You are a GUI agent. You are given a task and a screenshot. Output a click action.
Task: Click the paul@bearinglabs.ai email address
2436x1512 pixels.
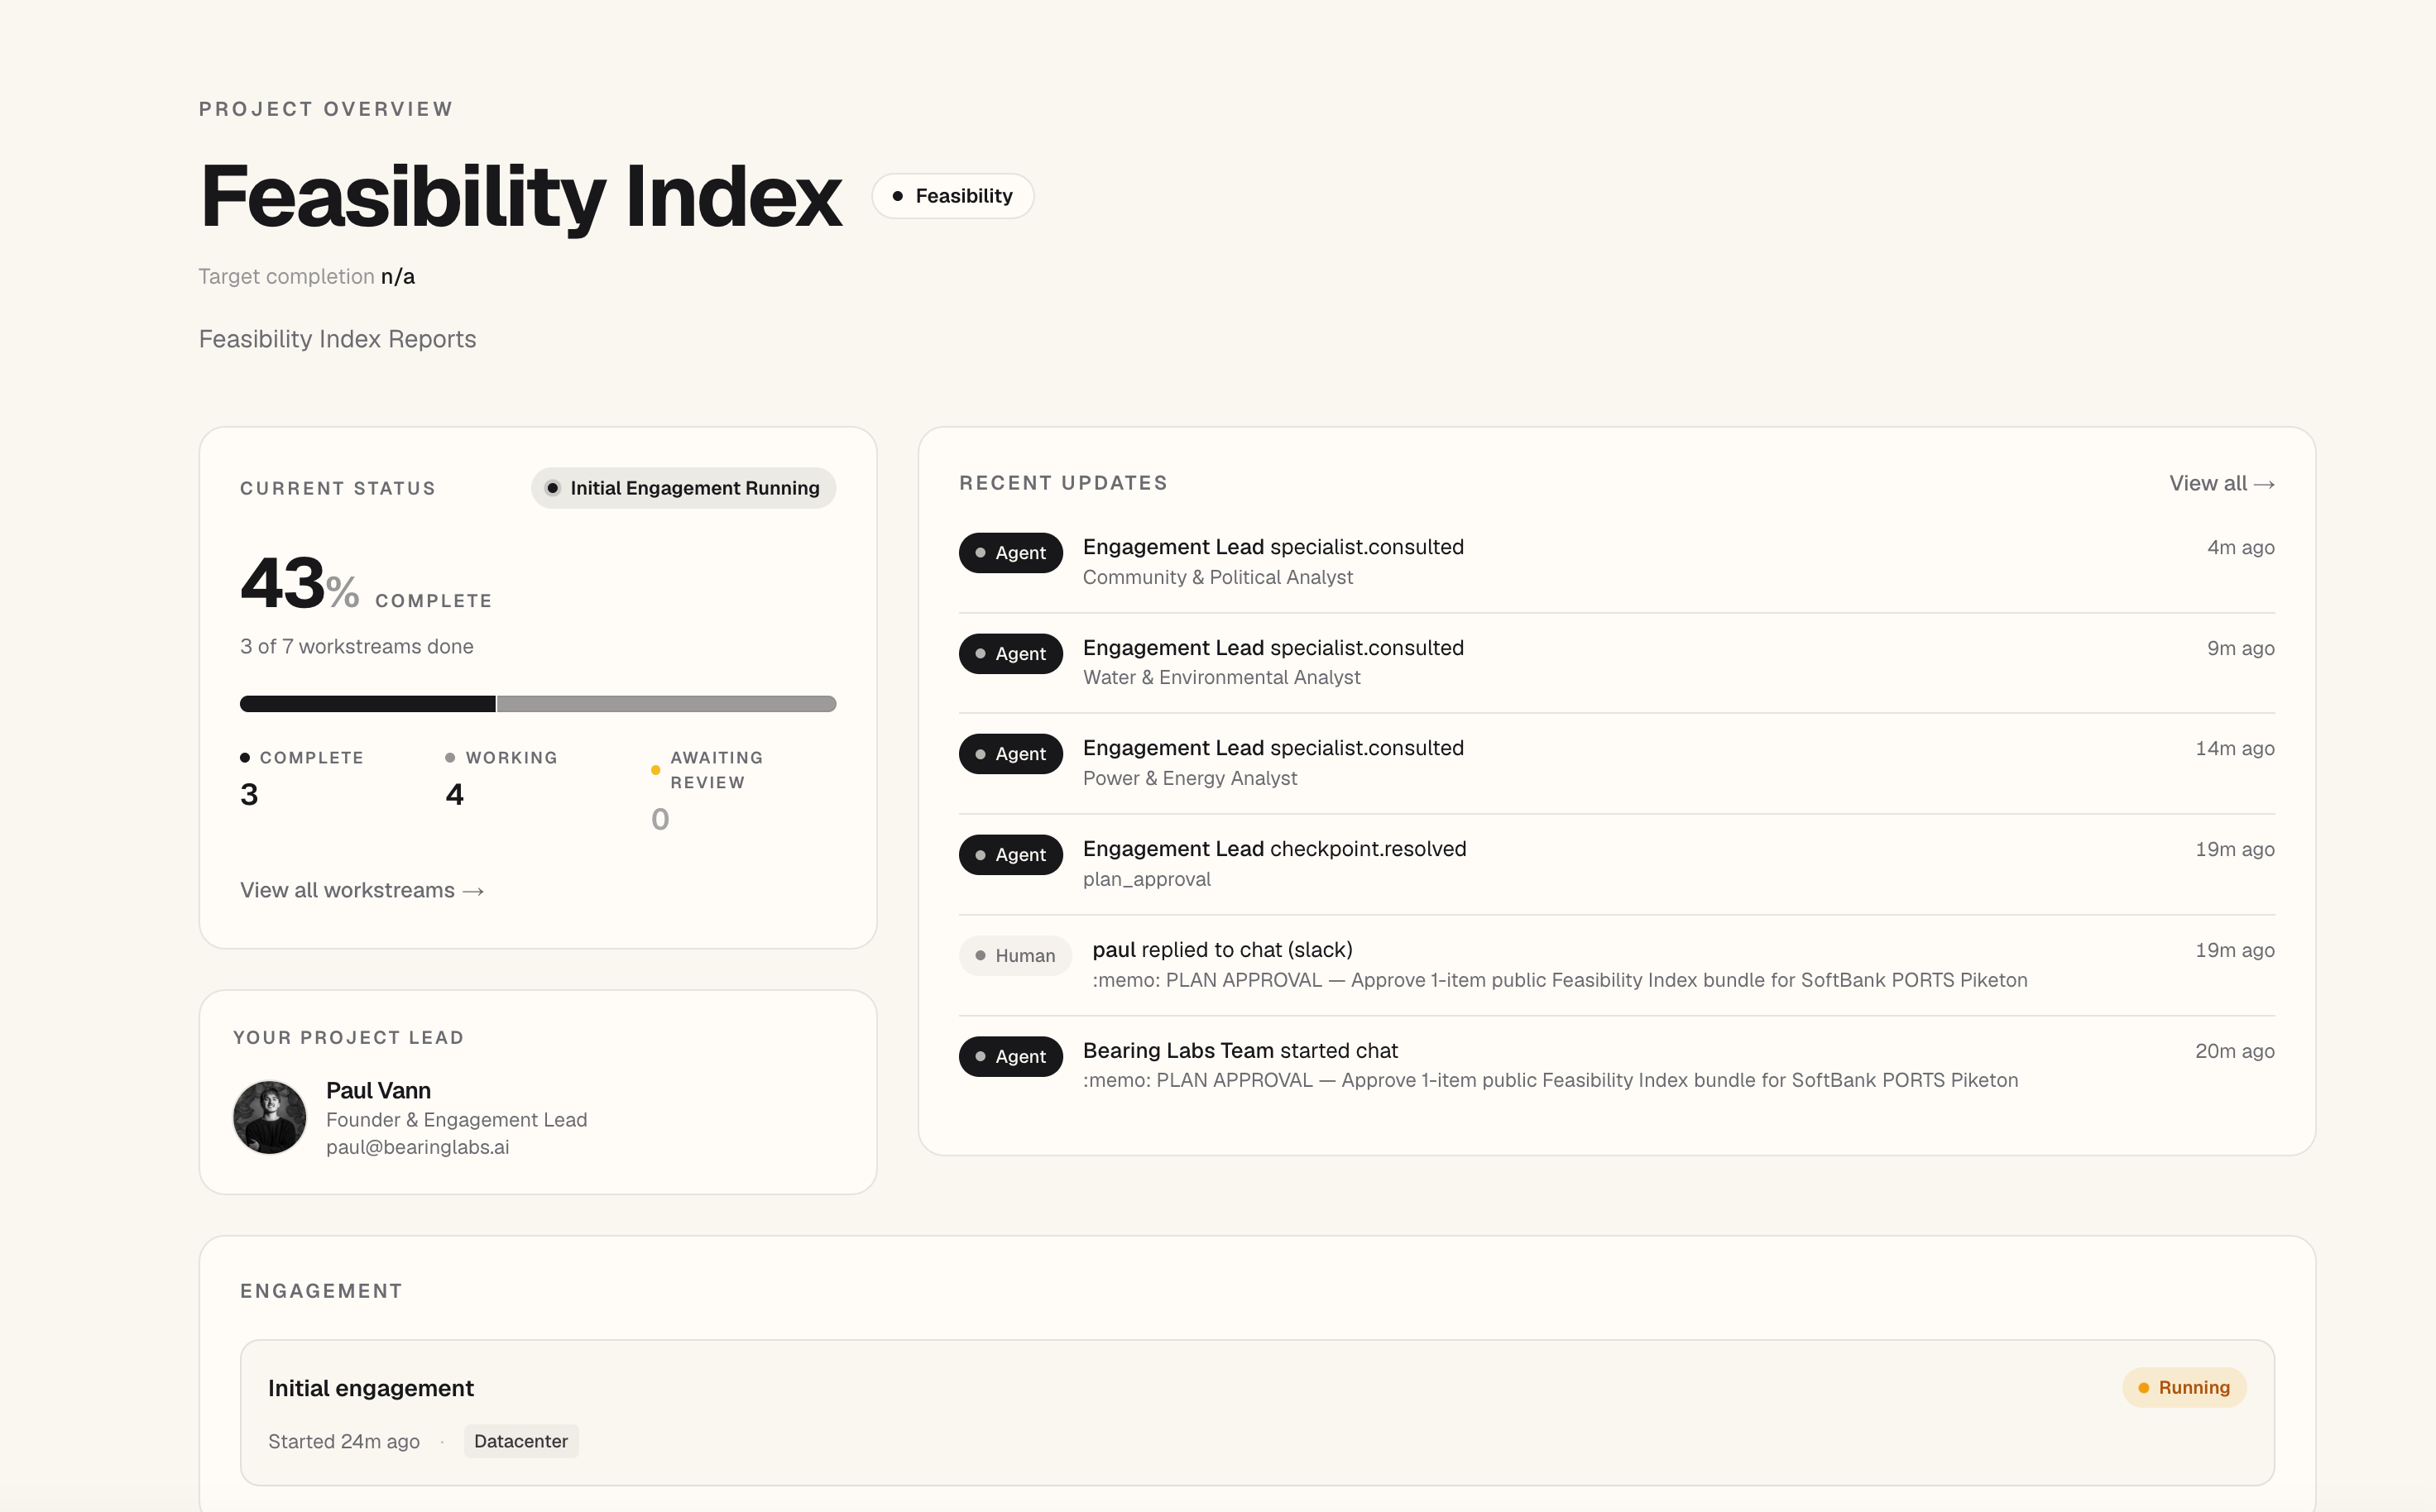(417, 1147)
